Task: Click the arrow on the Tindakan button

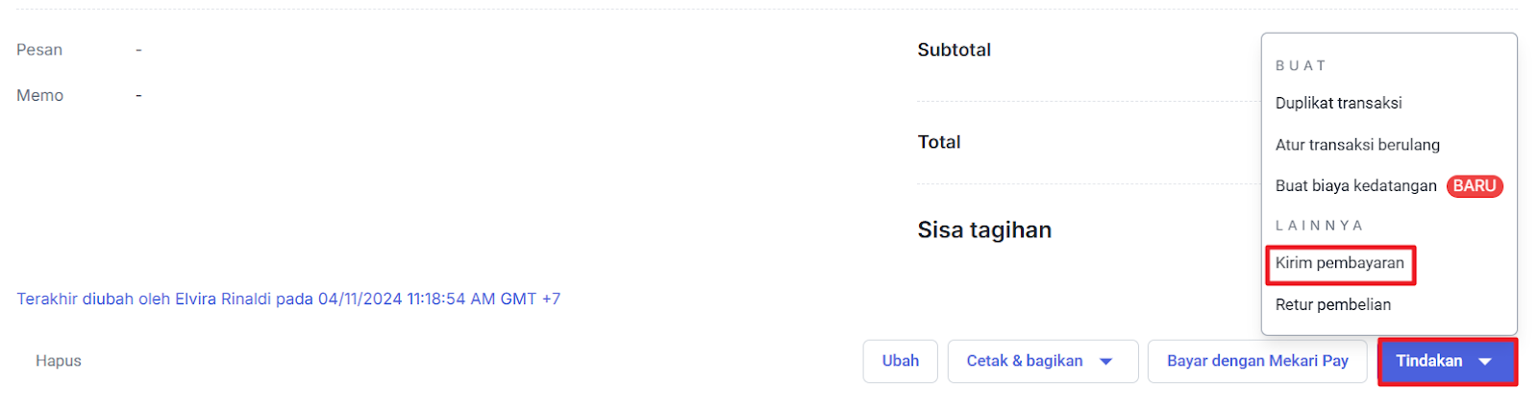Action: [1485, 362]
